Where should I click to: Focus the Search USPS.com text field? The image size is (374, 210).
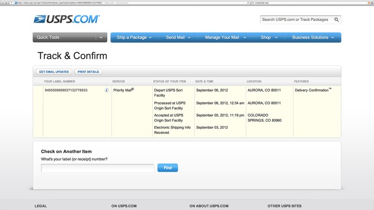coord(297,20)
